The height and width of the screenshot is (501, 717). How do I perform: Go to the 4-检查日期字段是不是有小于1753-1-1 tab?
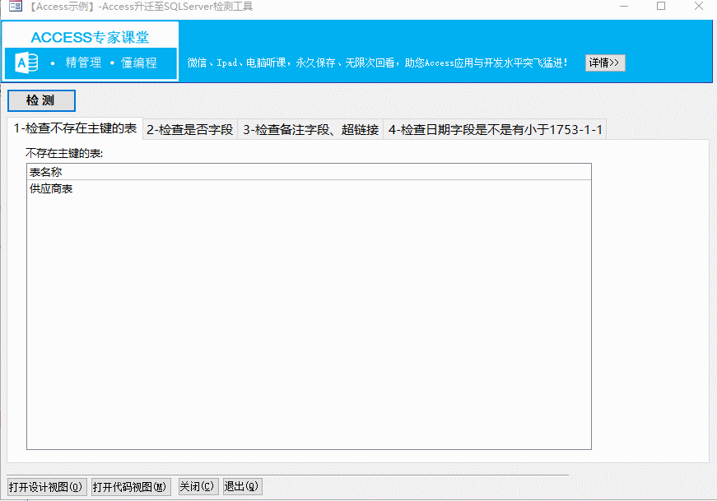point(496,130)
